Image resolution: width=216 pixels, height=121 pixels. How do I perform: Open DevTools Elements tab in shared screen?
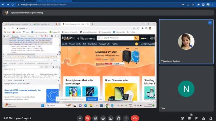click(x=15, y=36)
